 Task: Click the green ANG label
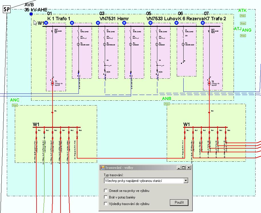pos(247,30)
